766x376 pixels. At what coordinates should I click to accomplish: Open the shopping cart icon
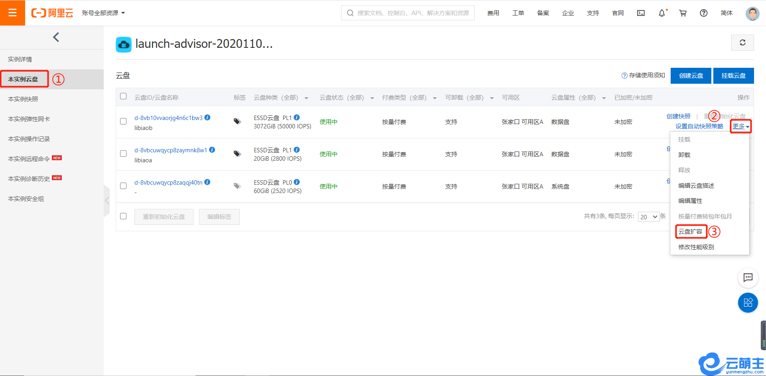[683, 13]
